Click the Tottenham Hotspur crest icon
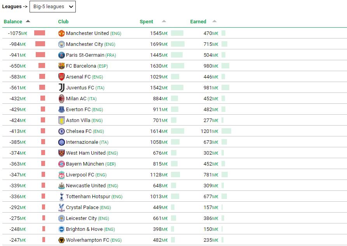 (x=61, y=197)
